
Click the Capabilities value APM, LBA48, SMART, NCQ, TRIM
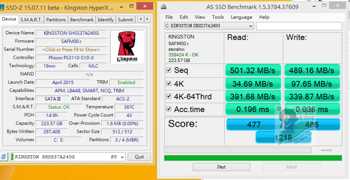(x=90, y=91)
